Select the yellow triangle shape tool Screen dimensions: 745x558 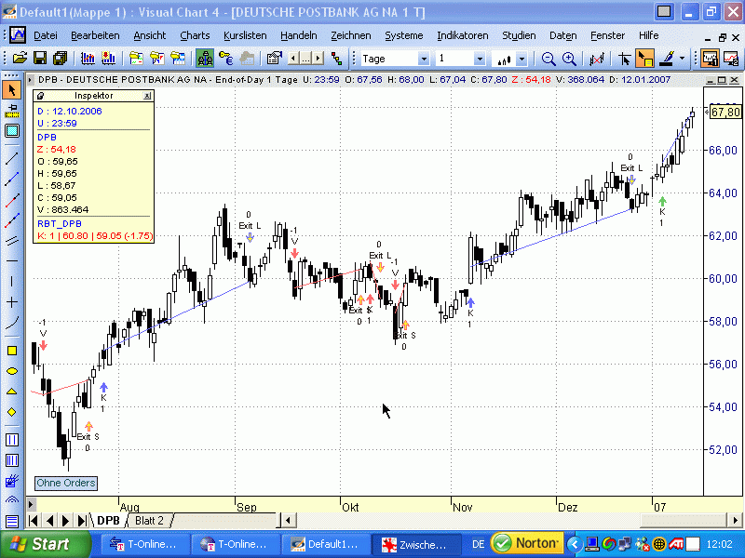pos(12,392)
